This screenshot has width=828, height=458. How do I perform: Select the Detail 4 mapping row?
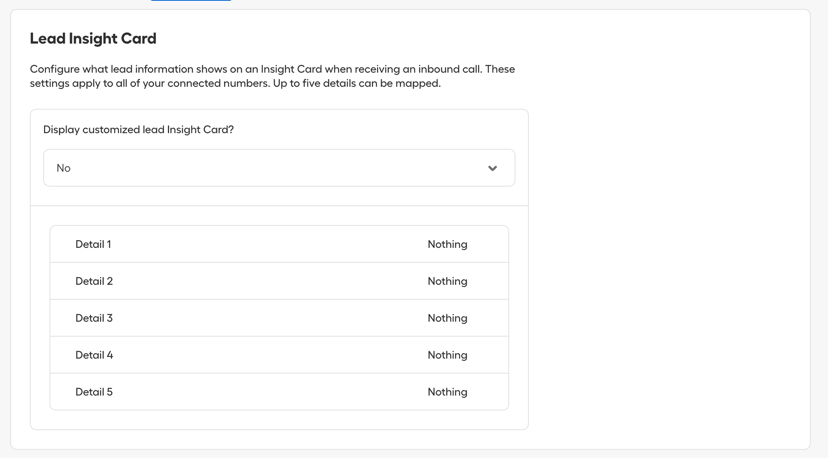coord(279,355)
